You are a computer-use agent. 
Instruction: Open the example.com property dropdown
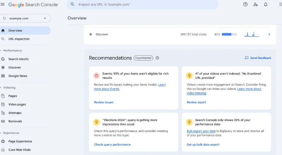click(25, 18)
